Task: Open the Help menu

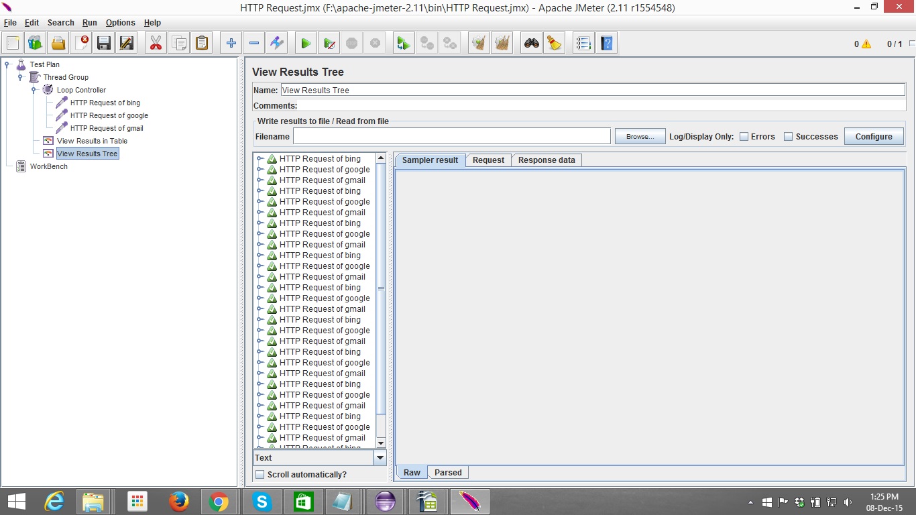Action: point(152,23)
